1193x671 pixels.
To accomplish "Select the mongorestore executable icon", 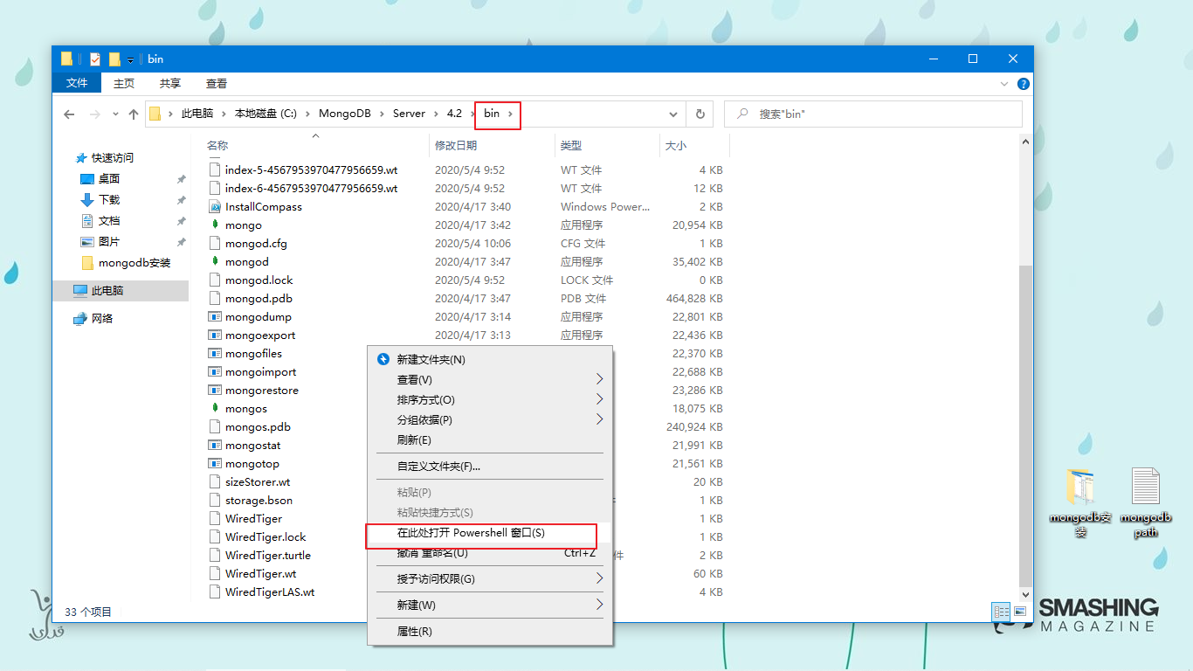I will click(216, 390).
